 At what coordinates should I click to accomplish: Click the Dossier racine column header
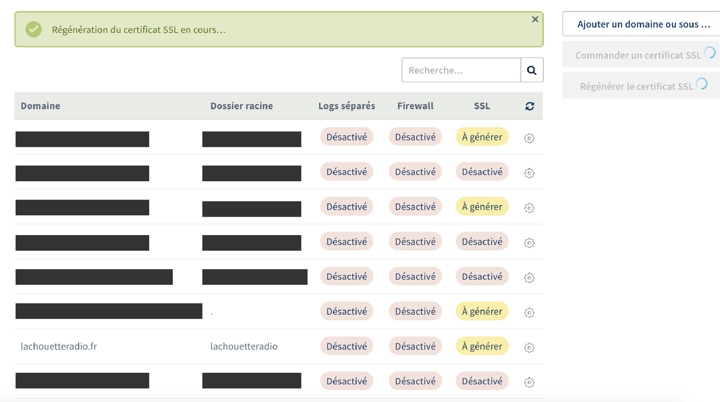click(x=241, y=106)
